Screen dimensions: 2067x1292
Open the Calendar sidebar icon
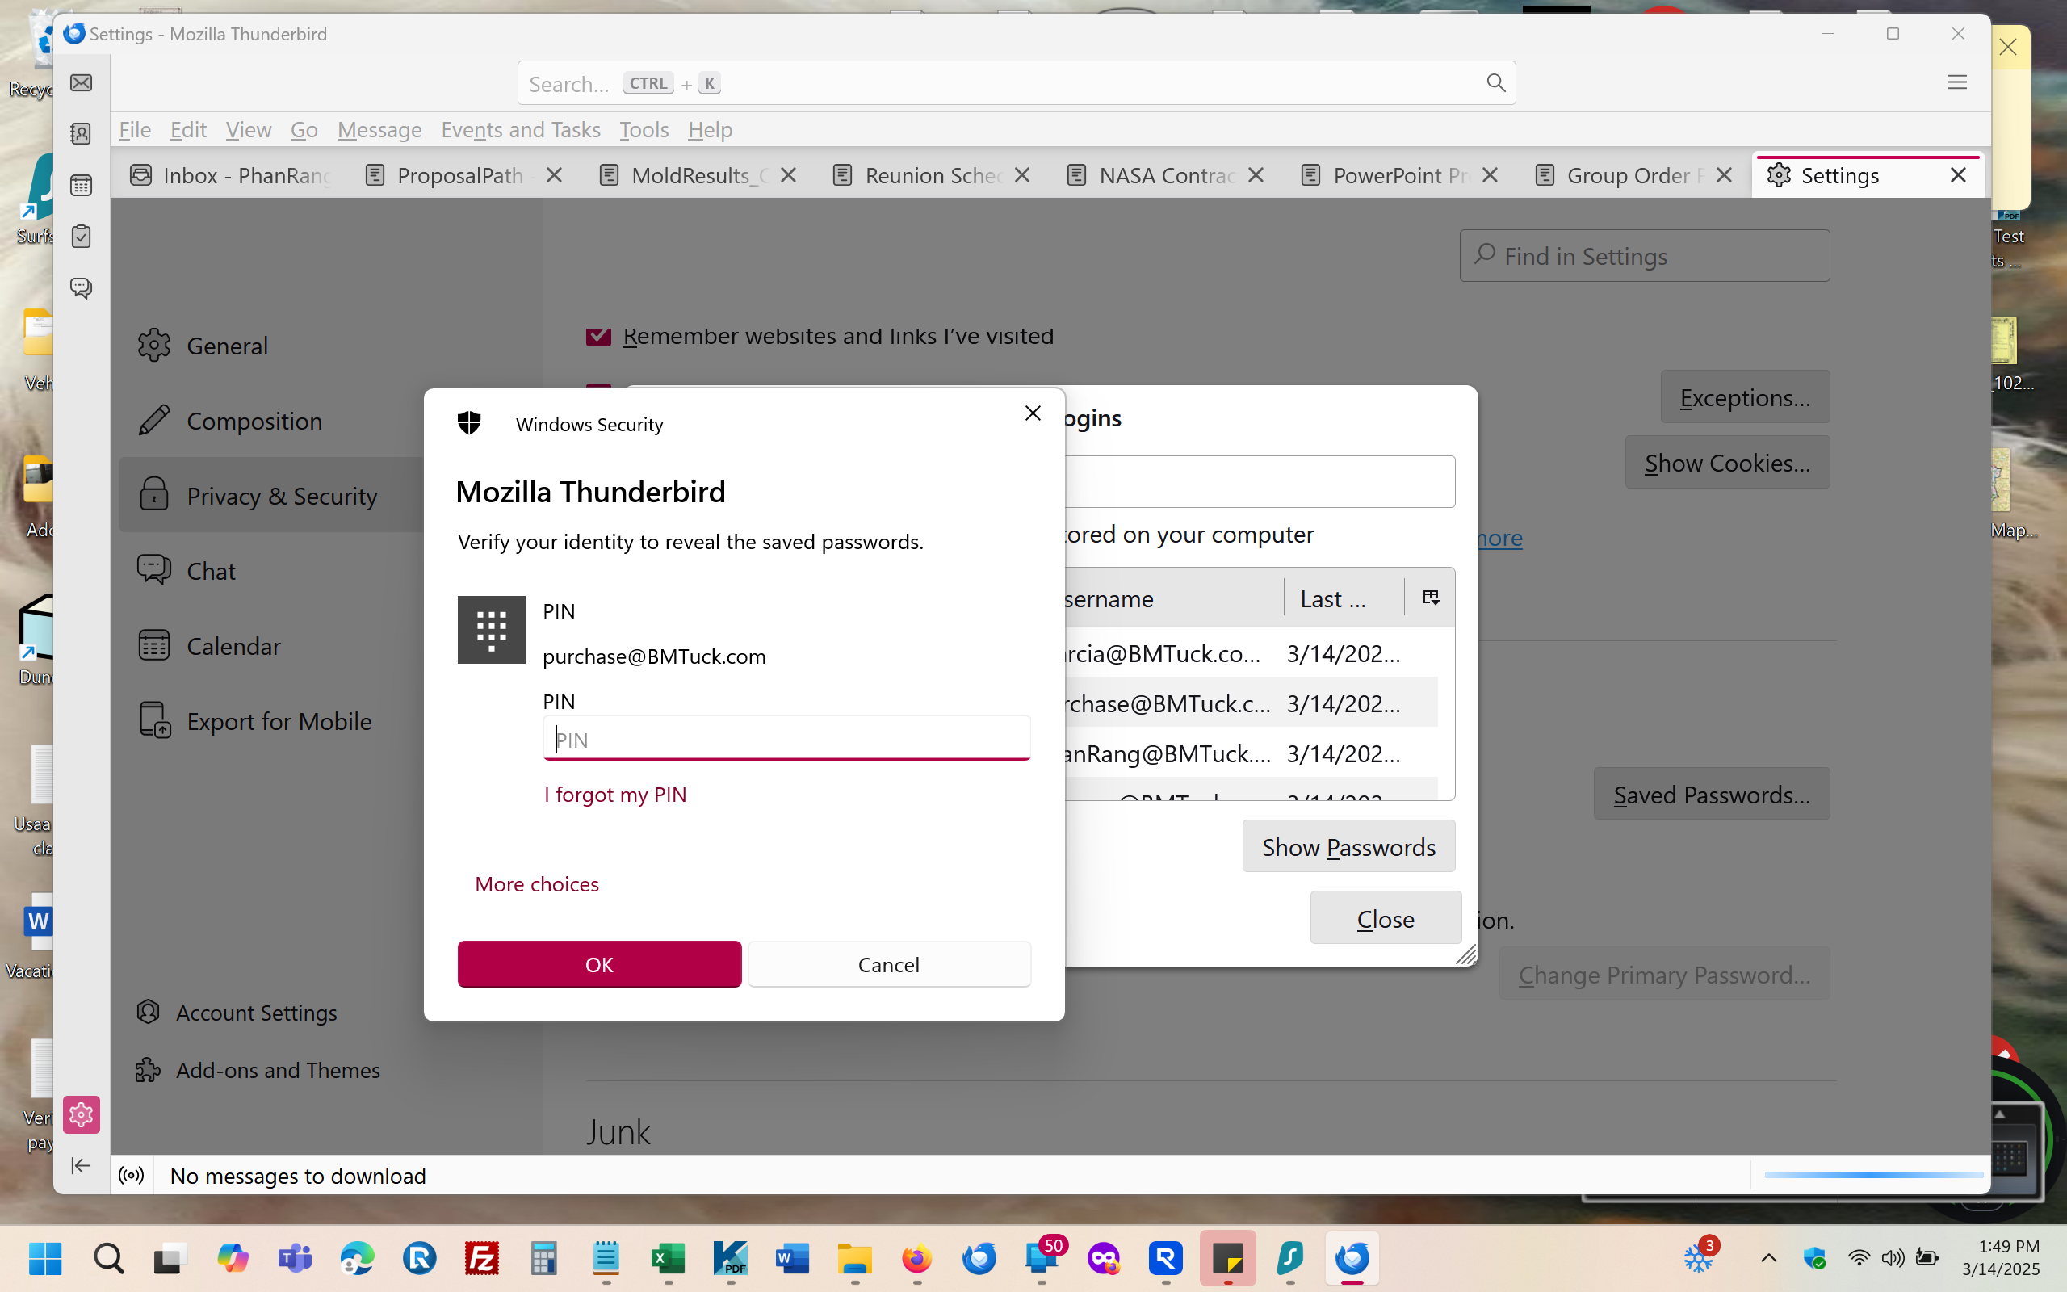coord(81,186)
